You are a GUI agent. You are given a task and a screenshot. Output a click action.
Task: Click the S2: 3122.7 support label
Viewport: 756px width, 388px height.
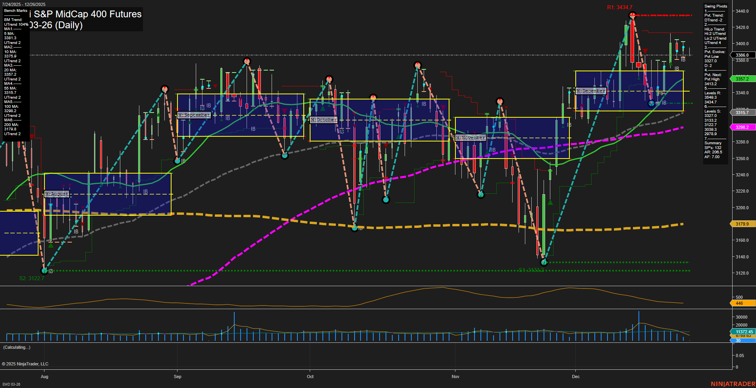pyautogui.click(x=31, y=278)
